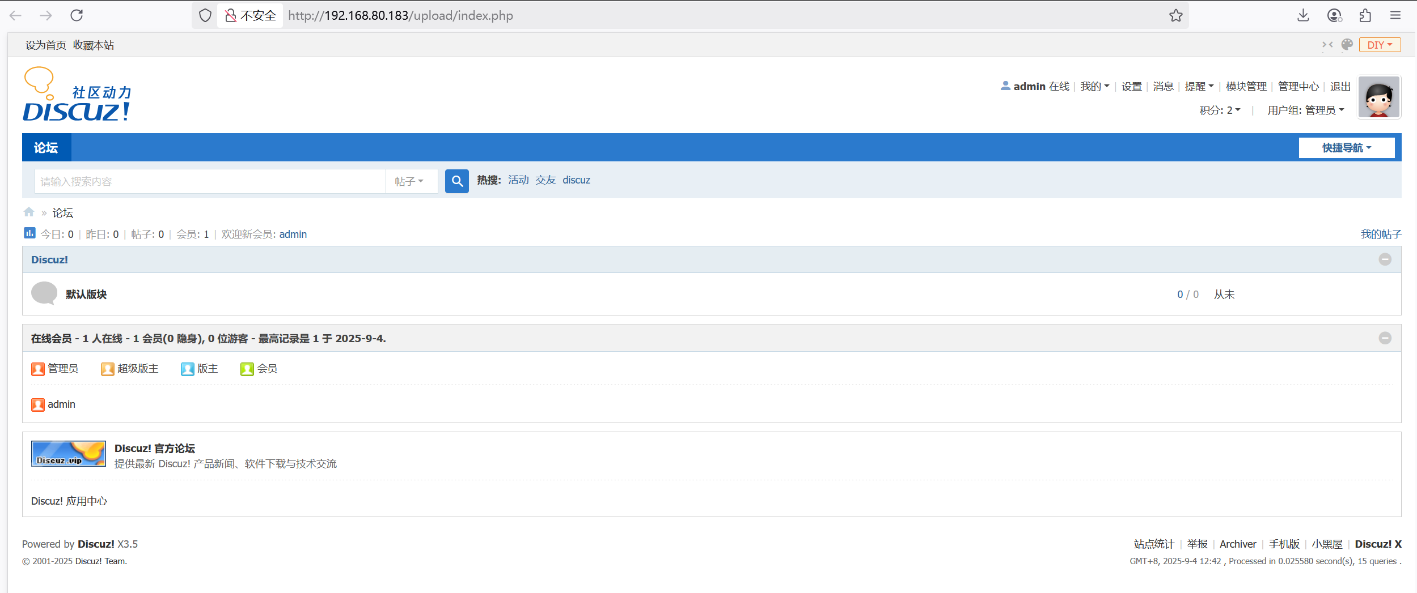Open the DIY dropdown button
This screenshot has width=1417, height=593.
click(x=1380, y=45)
